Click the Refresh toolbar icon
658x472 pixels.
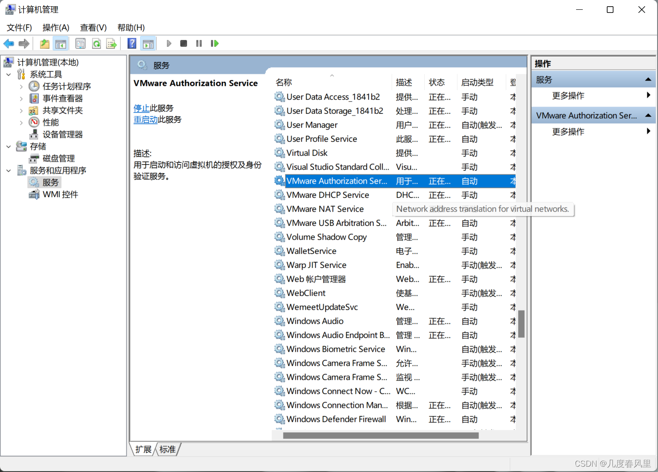[96, 44]
